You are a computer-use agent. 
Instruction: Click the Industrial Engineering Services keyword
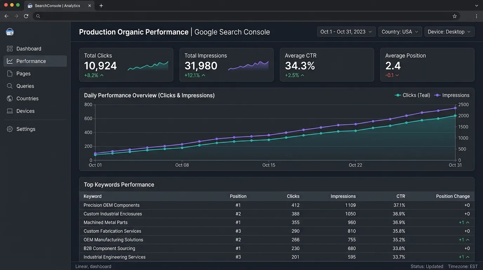pos(114,257)
